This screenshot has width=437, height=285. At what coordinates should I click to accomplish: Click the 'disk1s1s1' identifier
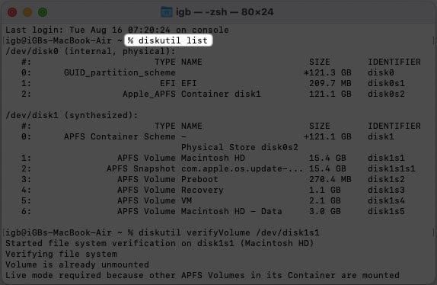391,168
